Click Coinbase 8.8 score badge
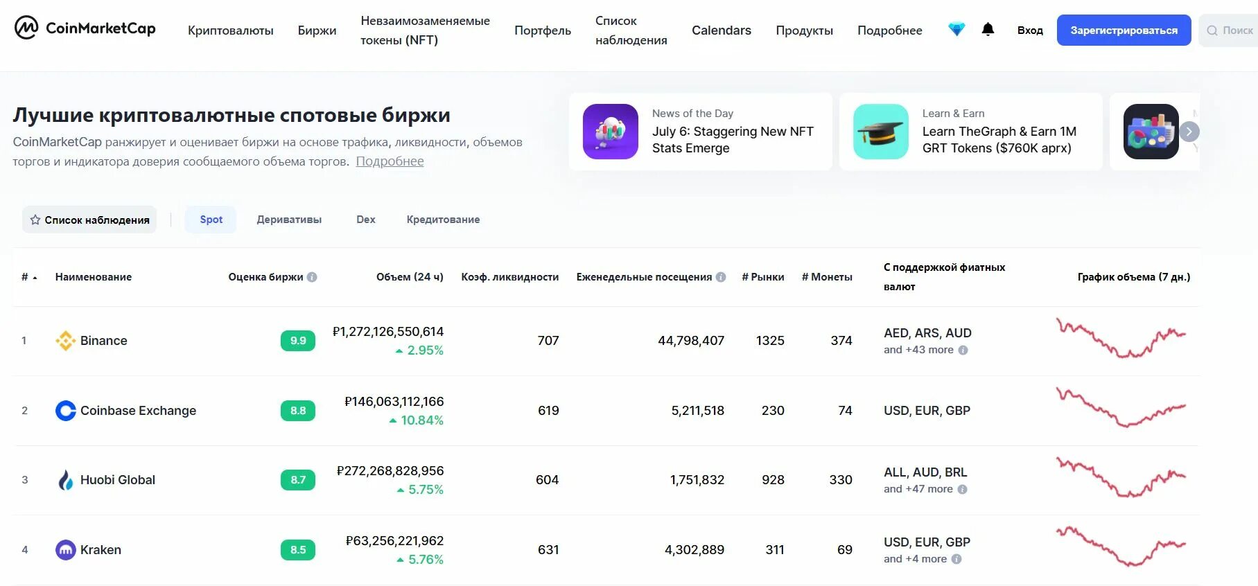Screen dimensions: 1258x586 tap(298, 411)
